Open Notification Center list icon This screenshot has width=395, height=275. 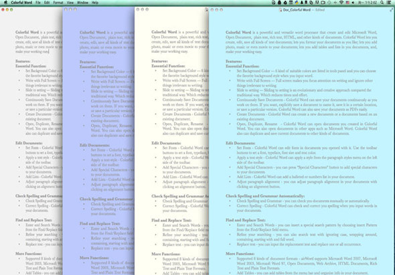pyautogui.click(x=389, y=3)
